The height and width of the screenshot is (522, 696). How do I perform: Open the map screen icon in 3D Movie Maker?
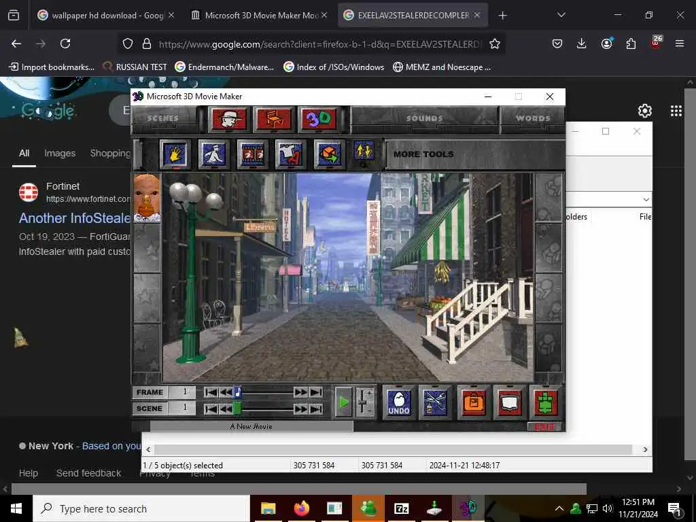[510, 402]
